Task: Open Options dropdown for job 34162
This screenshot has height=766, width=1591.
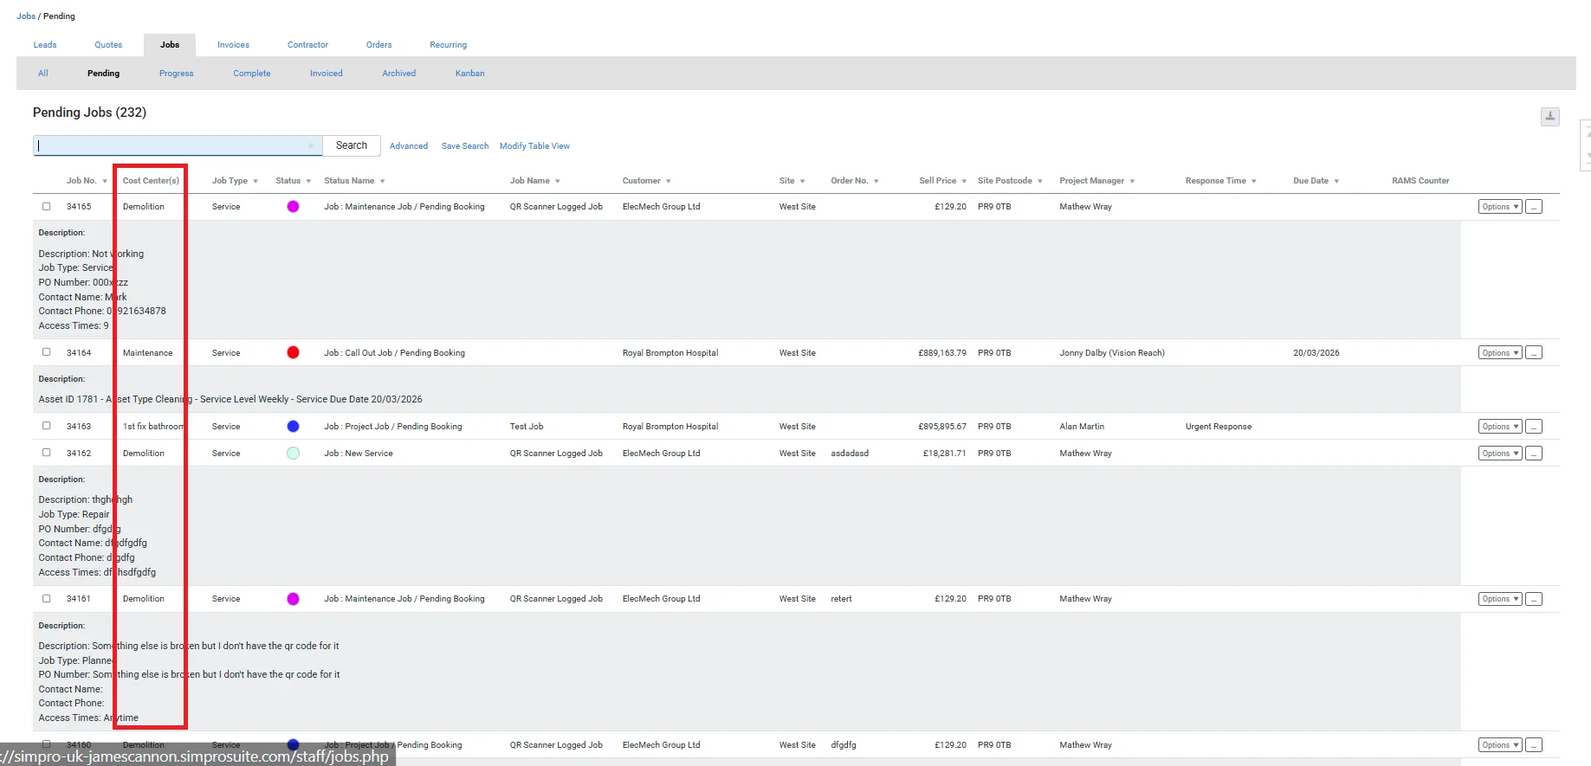Action: 1500,454
